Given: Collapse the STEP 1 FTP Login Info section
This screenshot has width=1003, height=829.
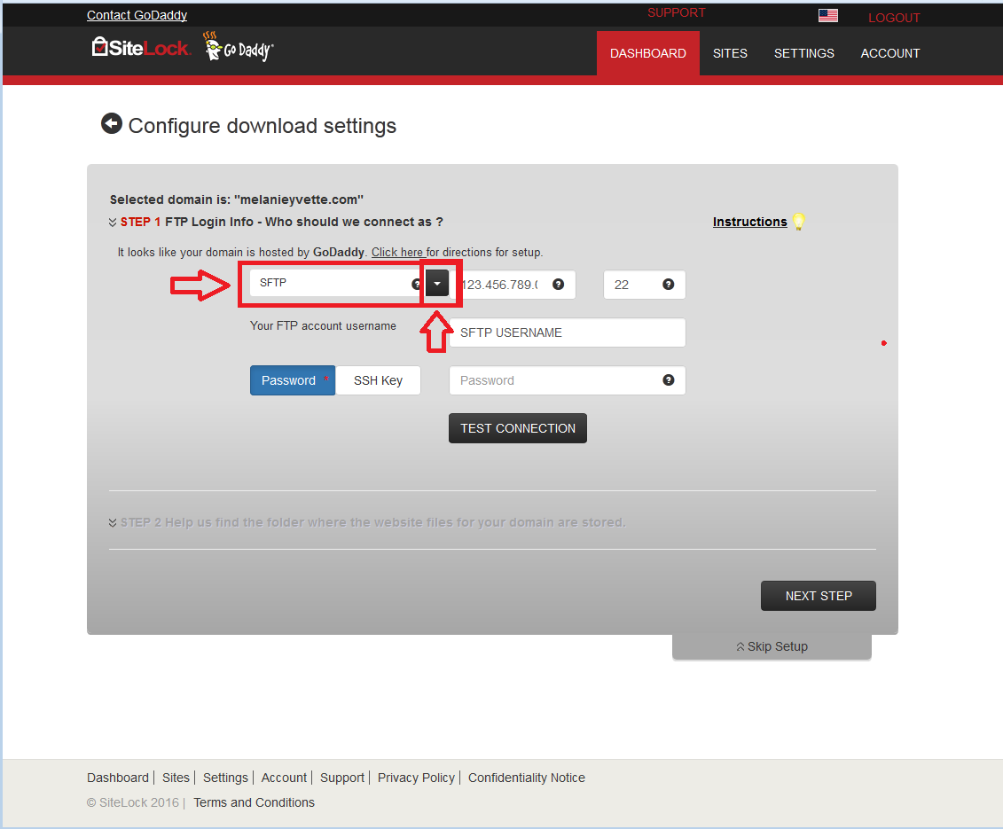Looking at the screenshot, I should pyautogui.click(x=113, y=222).
